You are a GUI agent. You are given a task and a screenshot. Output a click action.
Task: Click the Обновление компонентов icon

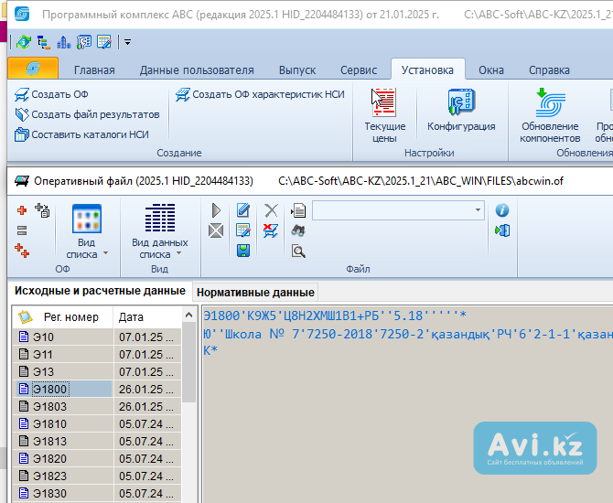[x=549, y=115]
